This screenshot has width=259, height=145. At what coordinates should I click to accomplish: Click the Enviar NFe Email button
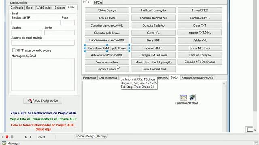click(200, 48)
